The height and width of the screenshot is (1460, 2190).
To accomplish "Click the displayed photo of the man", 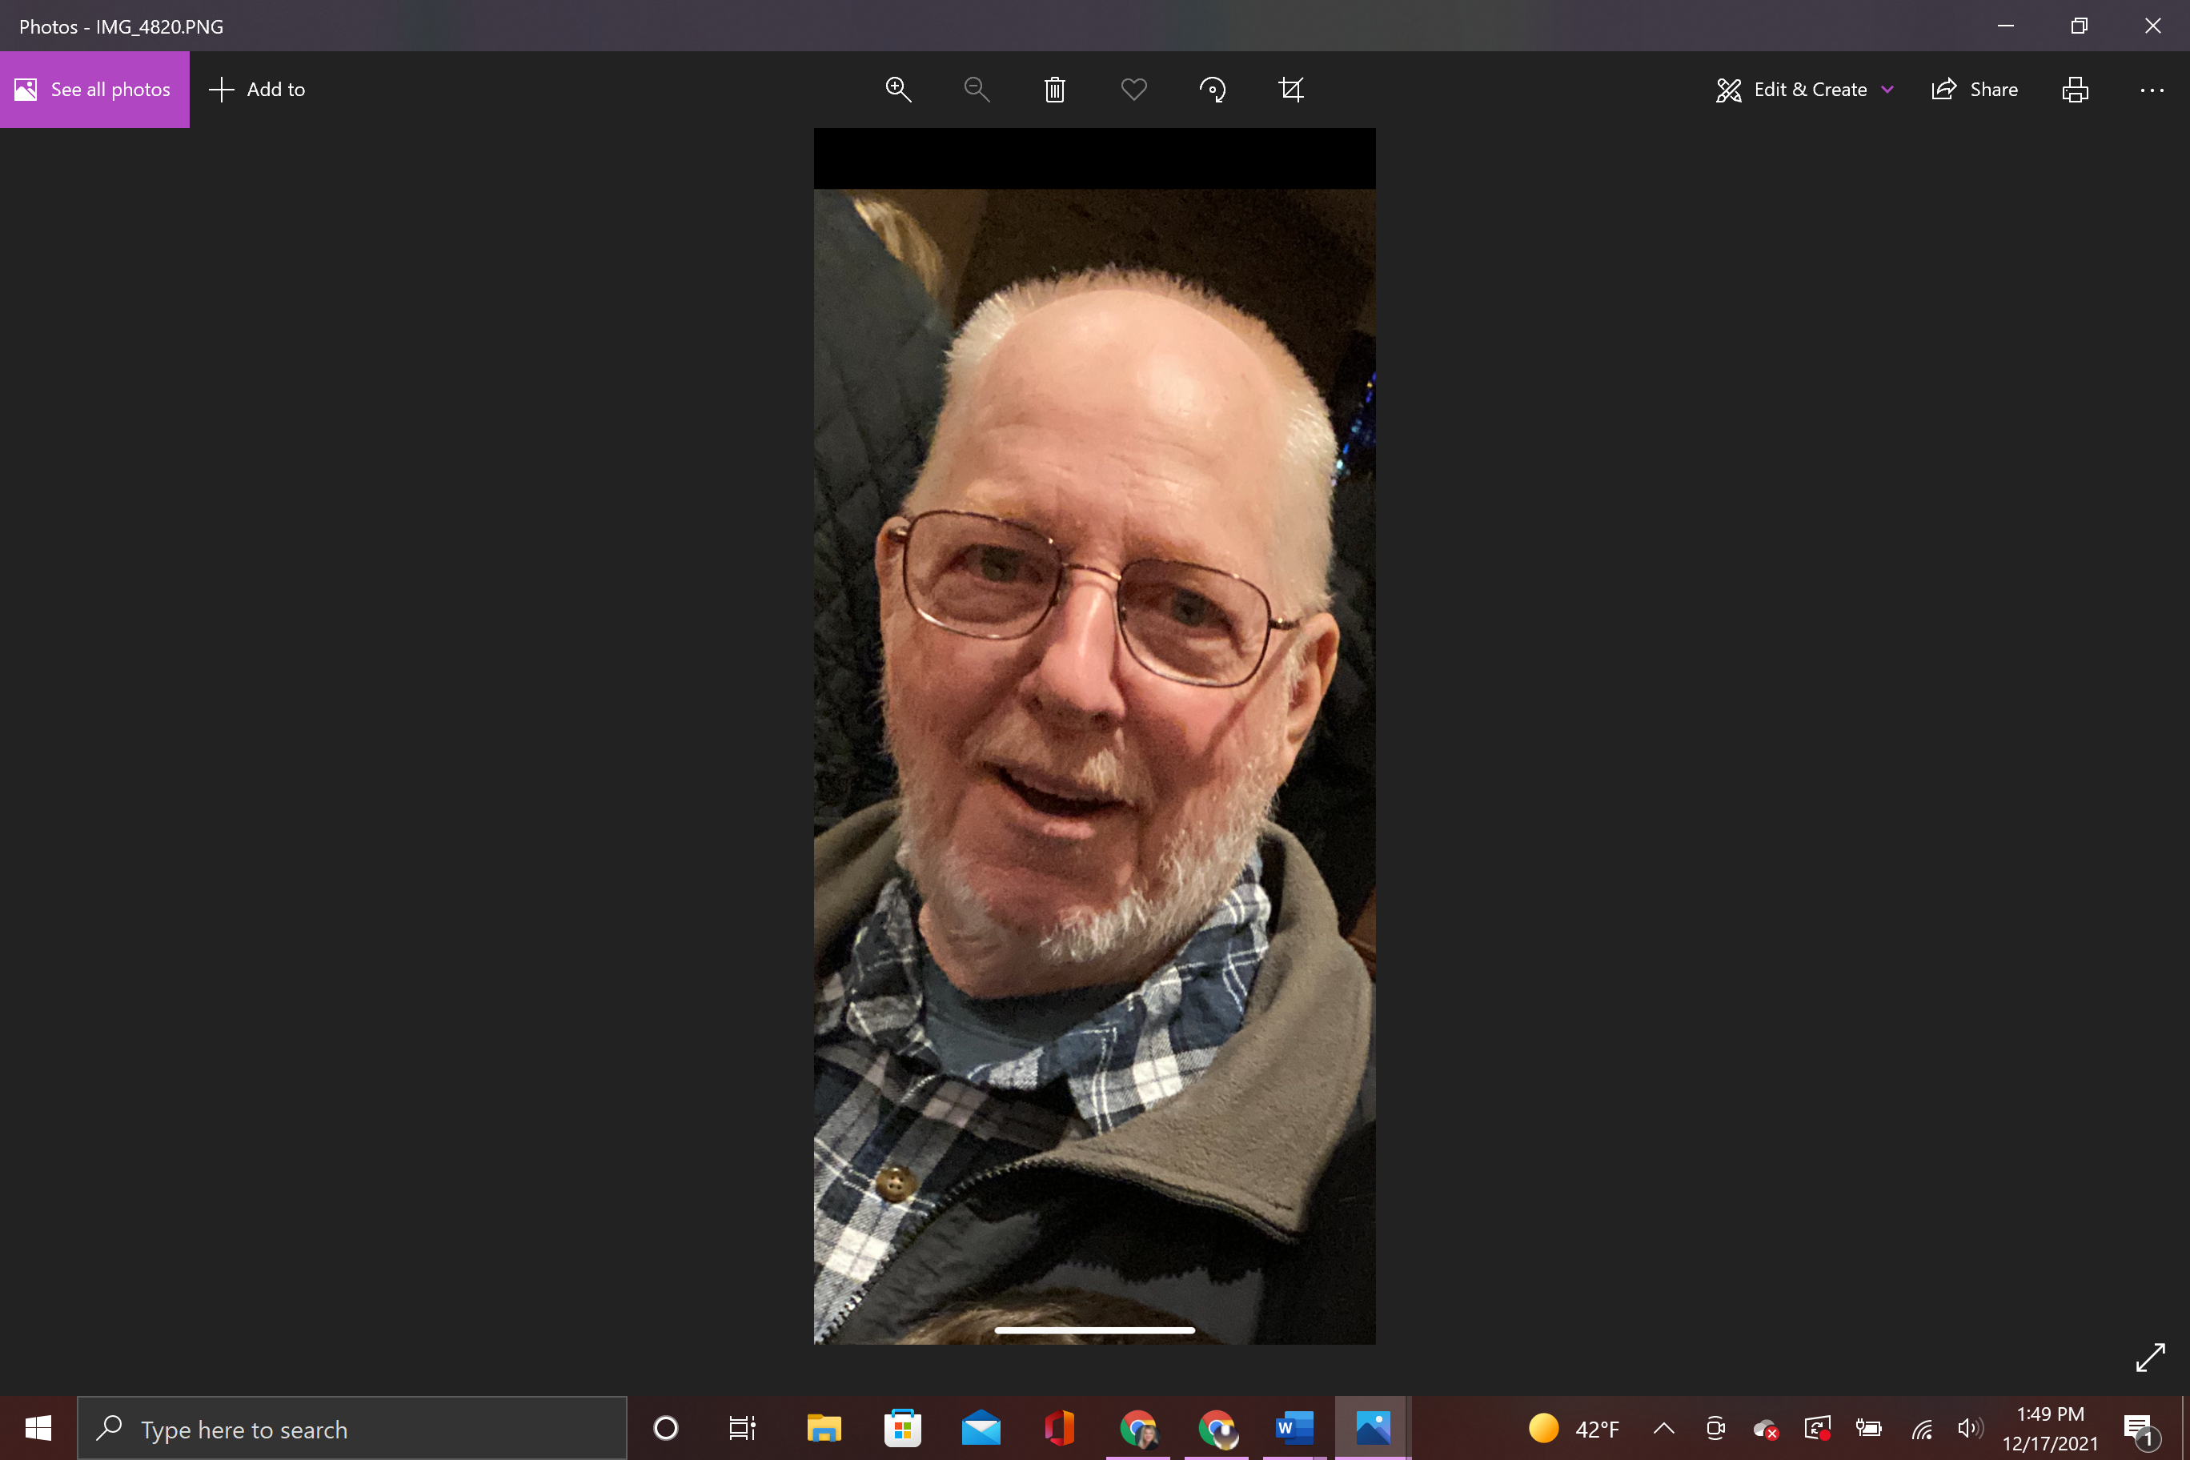I will point(1094,736).
